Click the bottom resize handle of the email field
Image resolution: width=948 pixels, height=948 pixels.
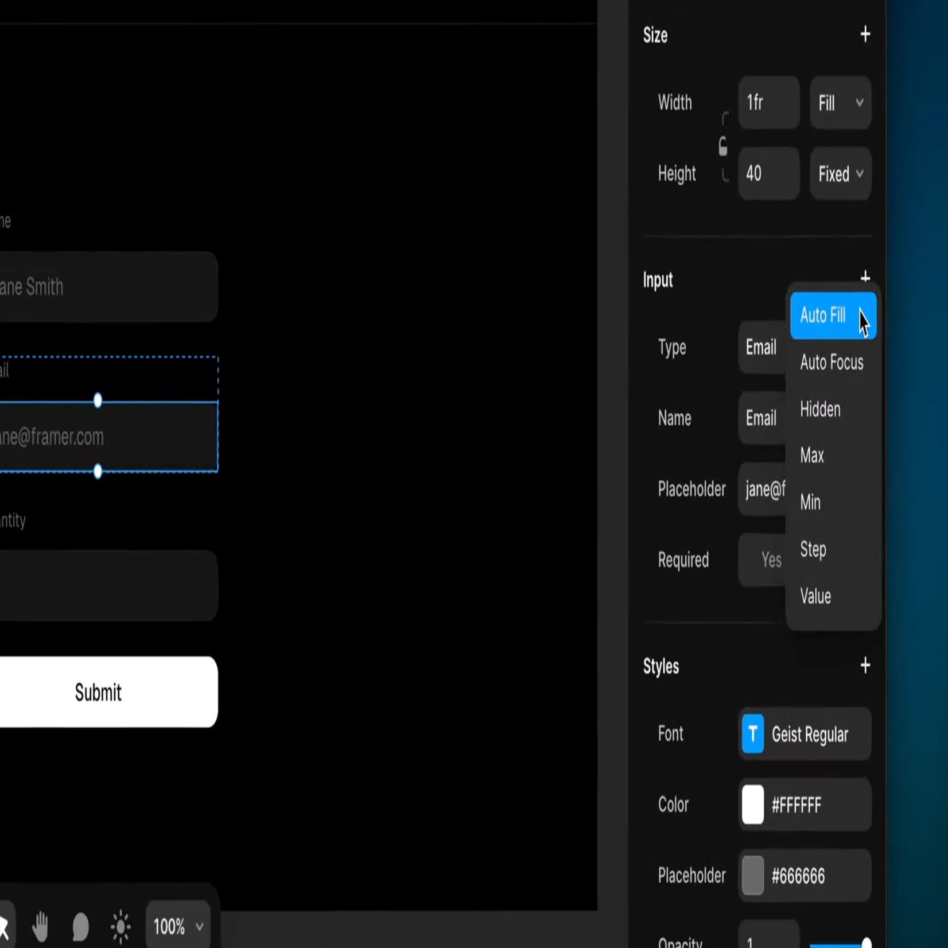pyautogui.click(x=98, y=471)
